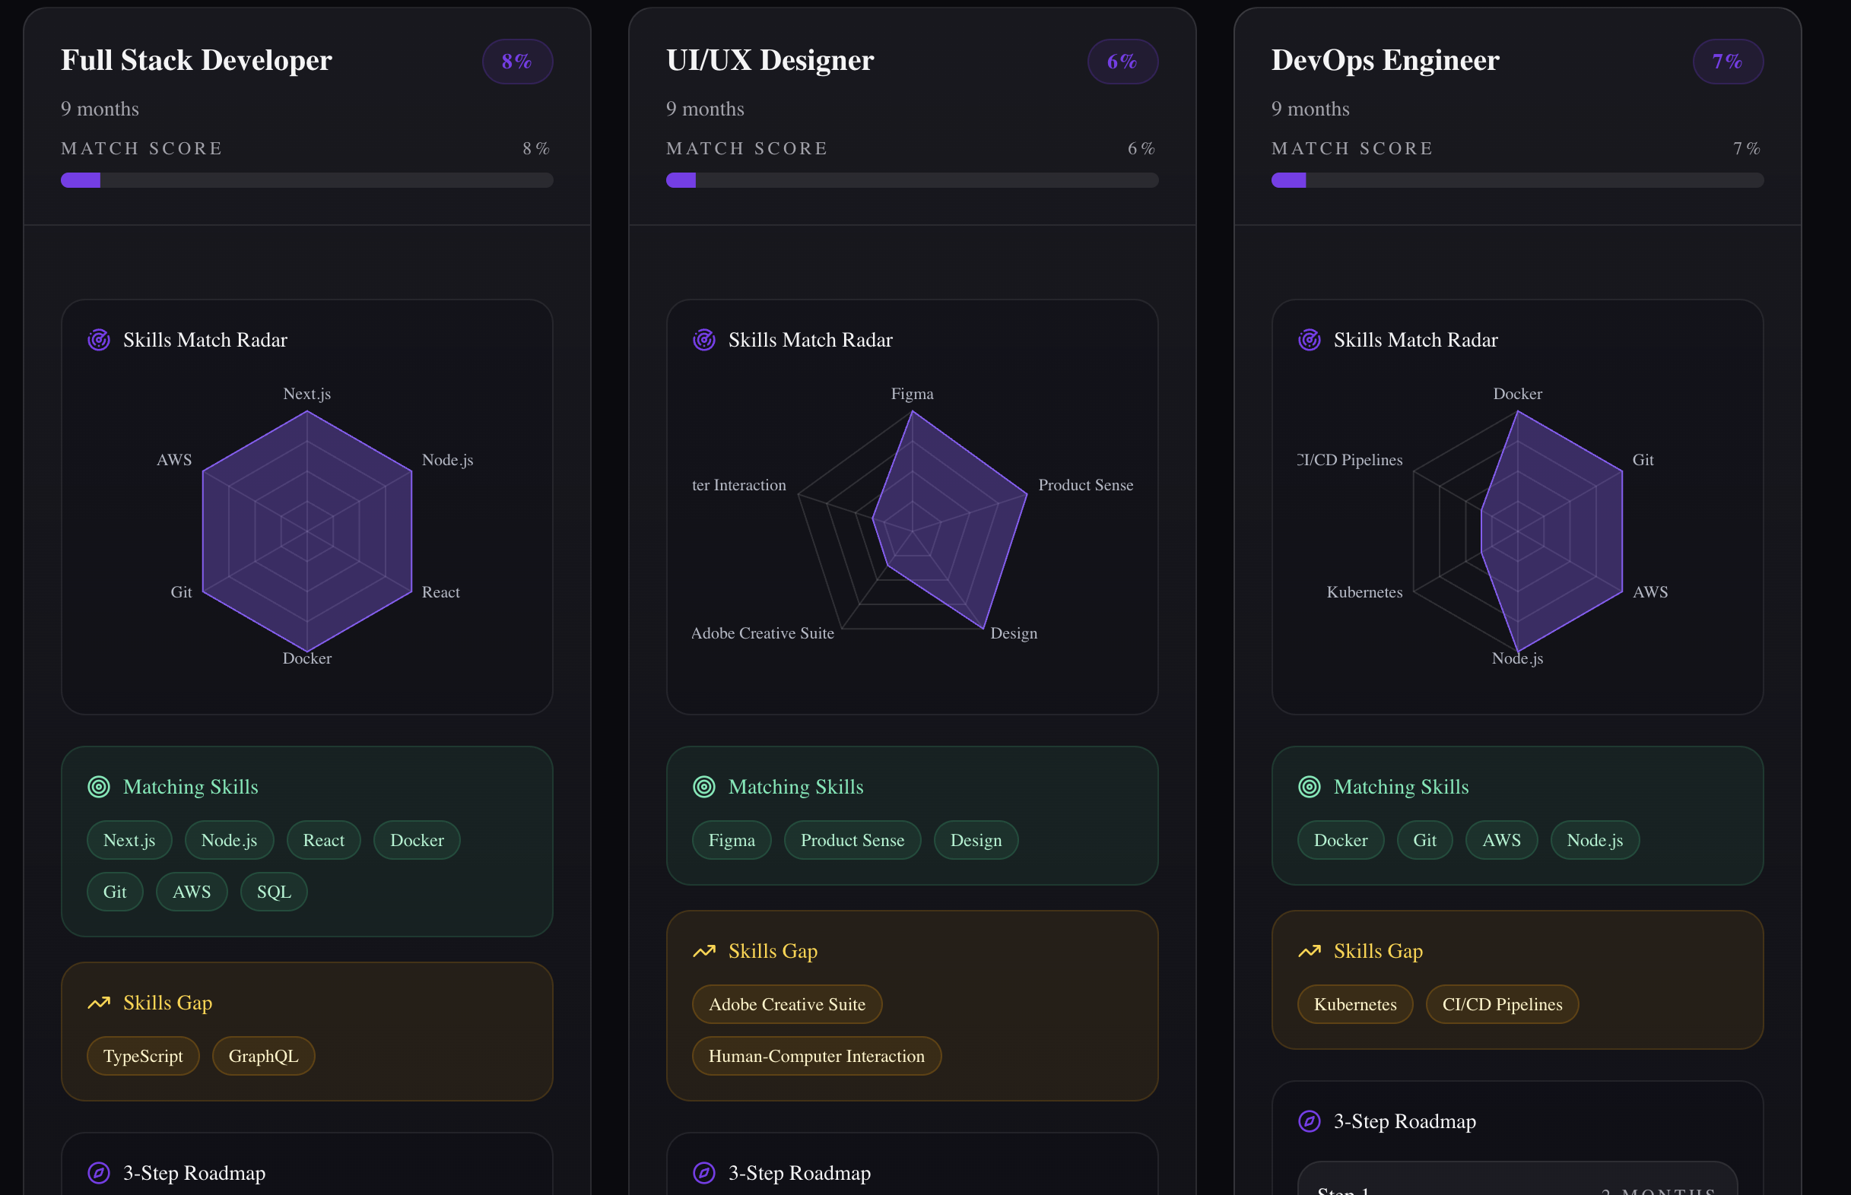Click the Matching Skills target icon in Full Stack card

pos(99,787)
